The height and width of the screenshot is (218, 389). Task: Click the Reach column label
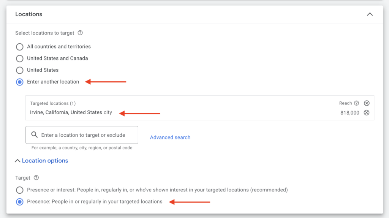coord(345,103)
